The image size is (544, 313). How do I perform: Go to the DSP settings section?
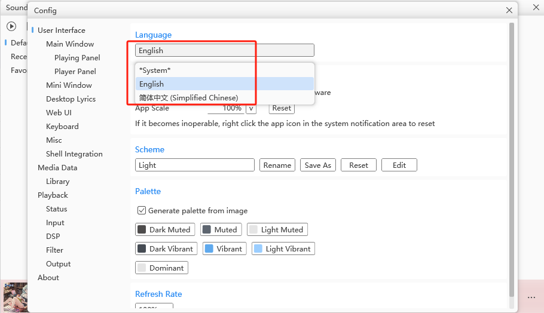[x=53, y=237]
